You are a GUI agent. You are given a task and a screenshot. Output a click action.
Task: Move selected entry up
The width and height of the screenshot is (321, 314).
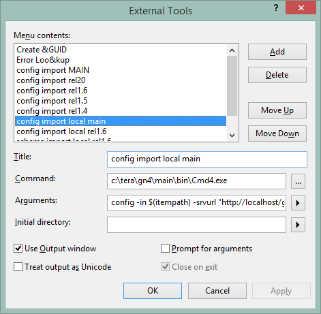click(277, 110)
